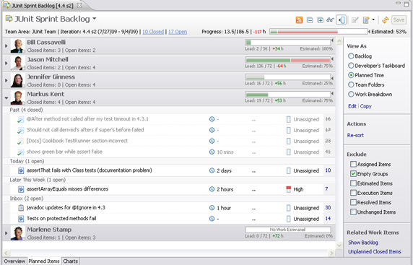Click work item icon beside 'Tests on protected methods fail'

click(21, 219)
